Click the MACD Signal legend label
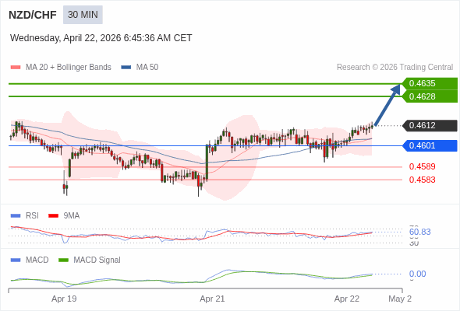The image size is (460, 311). (x=97, y=260)
